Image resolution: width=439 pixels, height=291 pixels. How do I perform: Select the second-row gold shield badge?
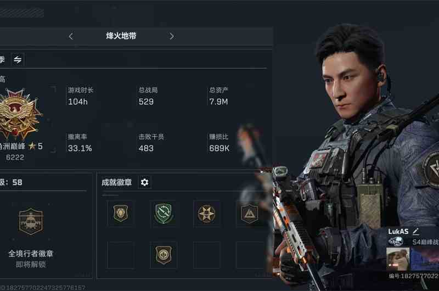click(164, 255)
